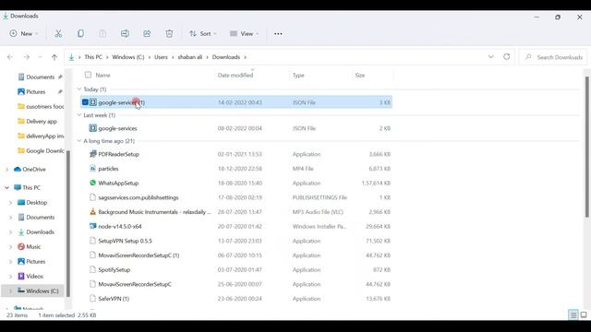Select MovaviScreenRecorderSetupC (1) file
The width and height of the screenshot is (591, 332).
click(236, 255)
